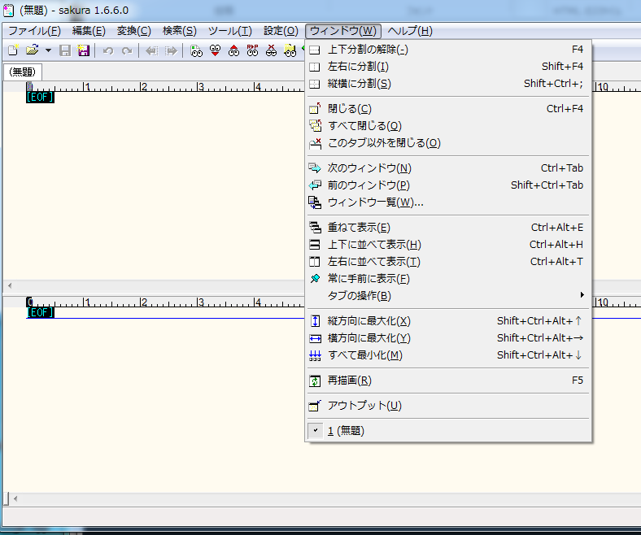Open ウィンドウ一覧(W)... list
The height and width of the screenshot is (535, 641).
click(x=447, y=202)
